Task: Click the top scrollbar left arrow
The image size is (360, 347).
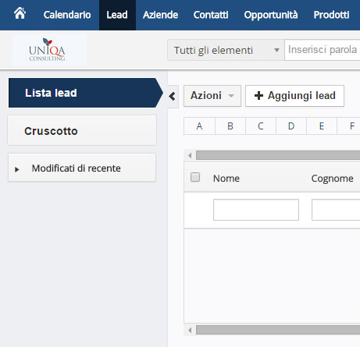Action: point(190,155)
